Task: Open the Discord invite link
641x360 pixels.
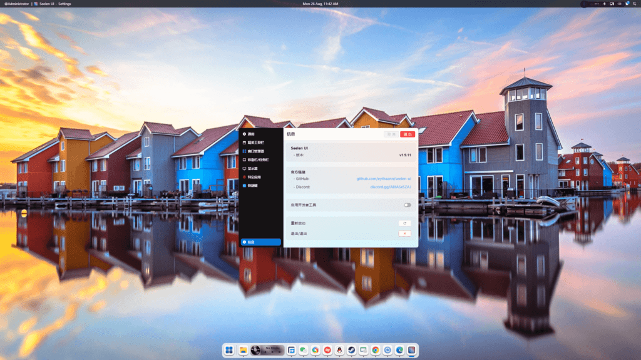Action: coord(391,187)
